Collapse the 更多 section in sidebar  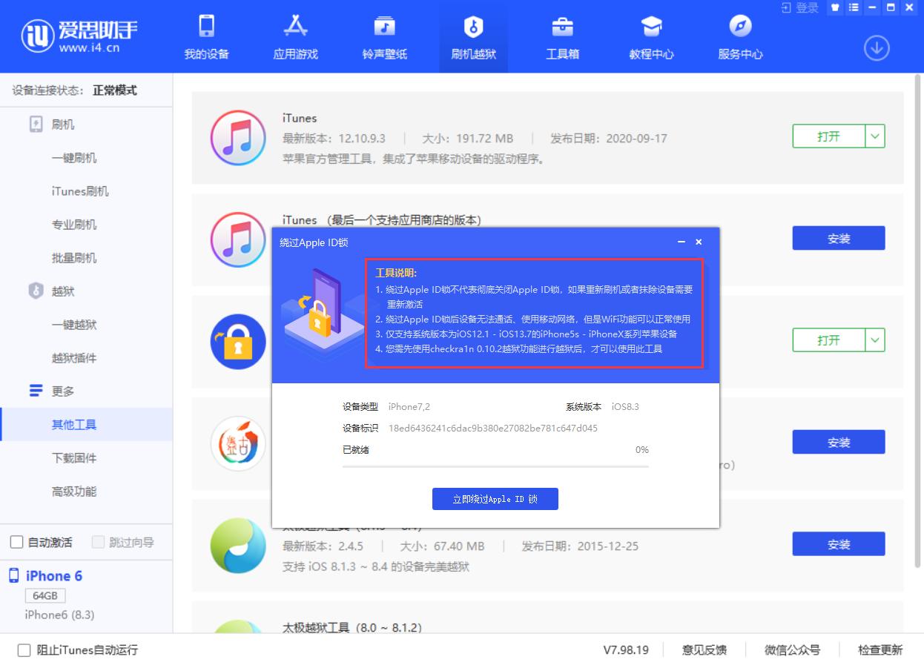[47, 391]
